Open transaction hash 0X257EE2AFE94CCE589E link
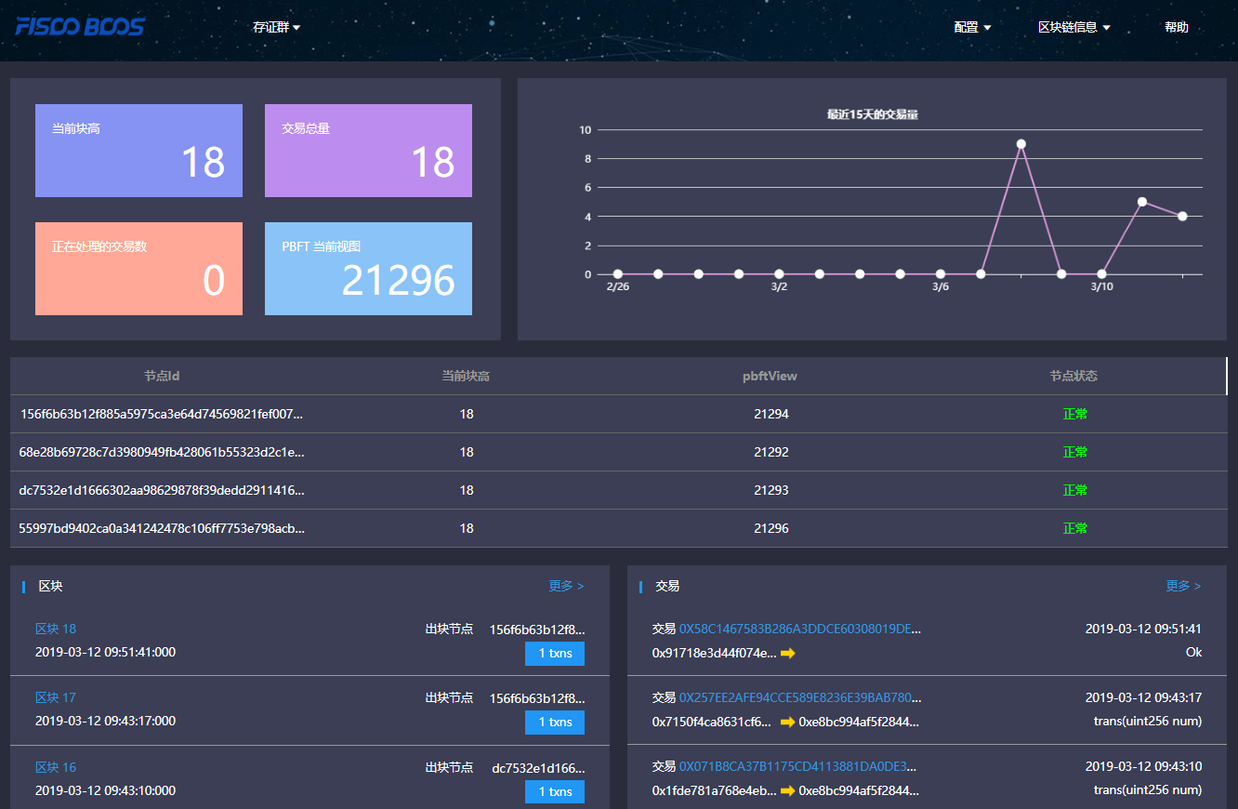Image resolution: width=1238 pixels, height=809 pixels. click(x=799, y=697)
